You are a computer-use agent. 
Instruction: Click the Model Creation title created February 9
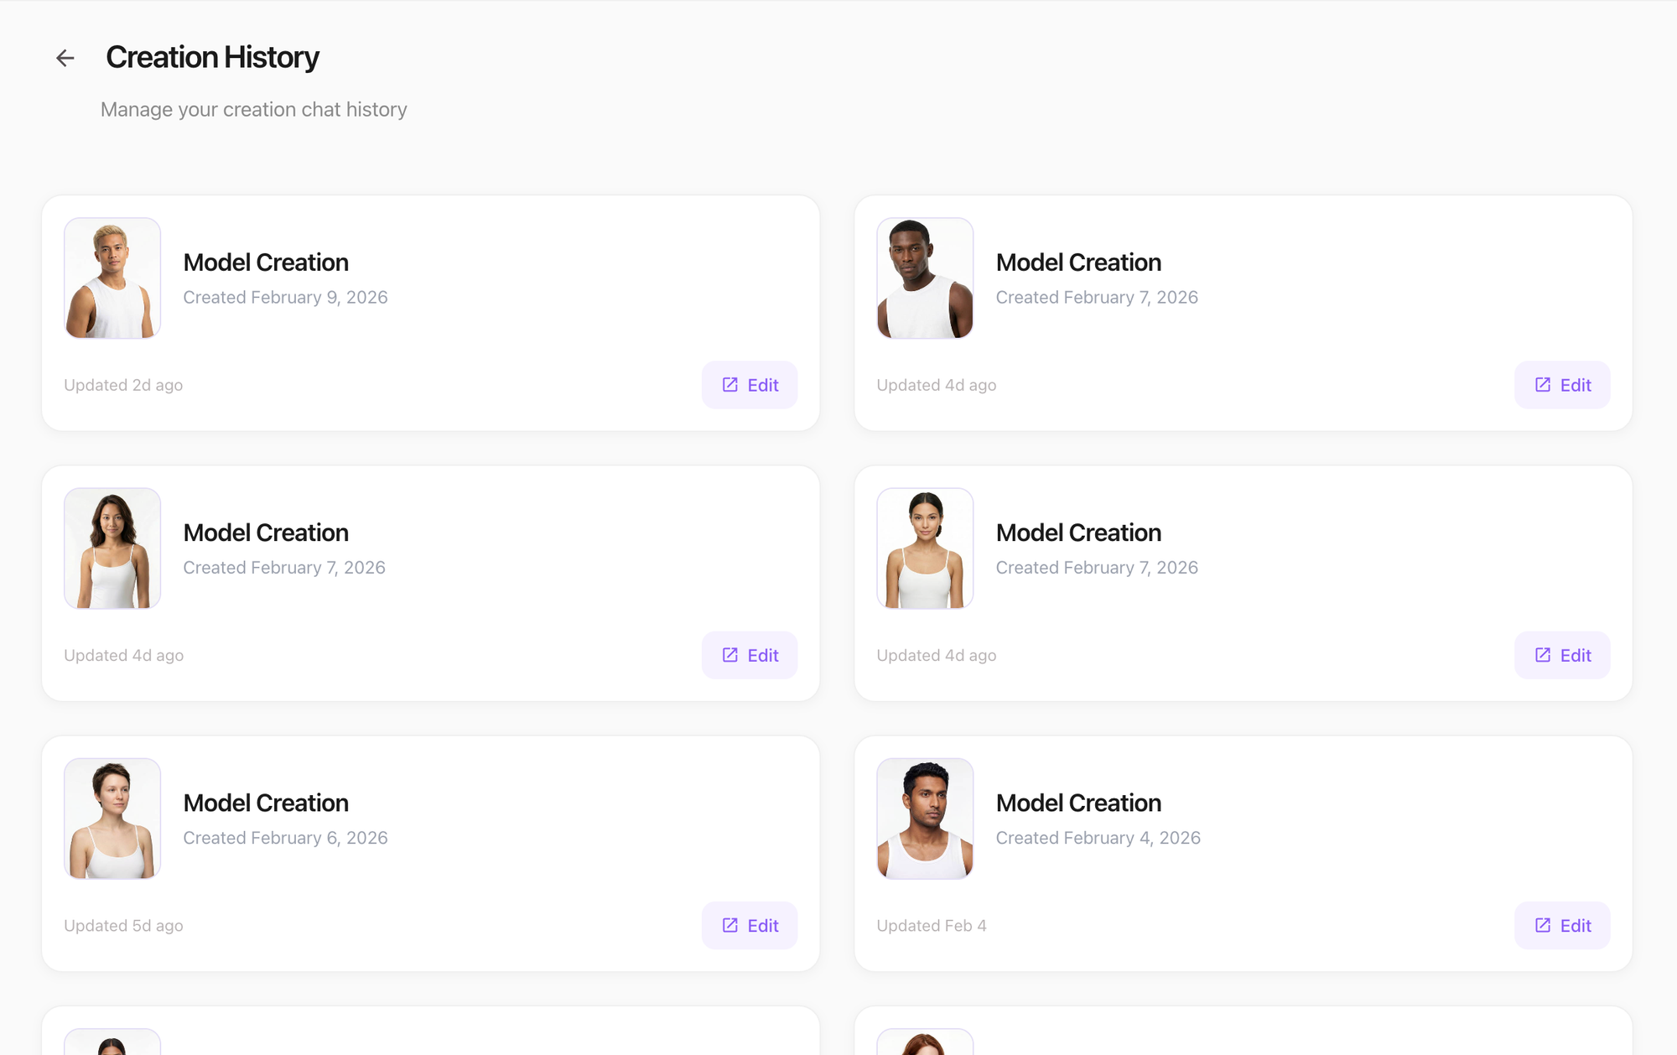[266, 262]
